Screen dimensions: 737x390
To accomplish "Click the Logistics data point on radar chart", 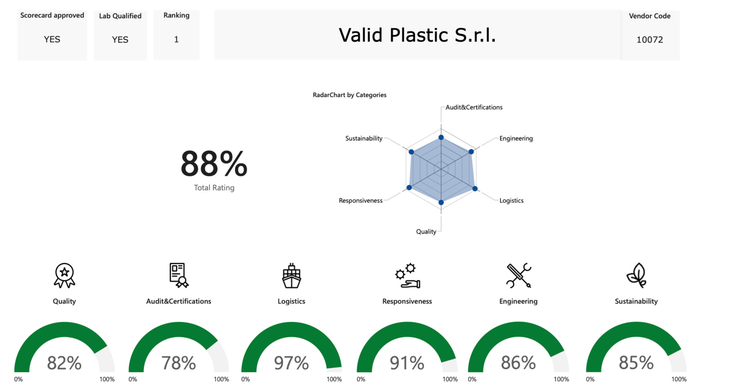I will pos(475,189).
